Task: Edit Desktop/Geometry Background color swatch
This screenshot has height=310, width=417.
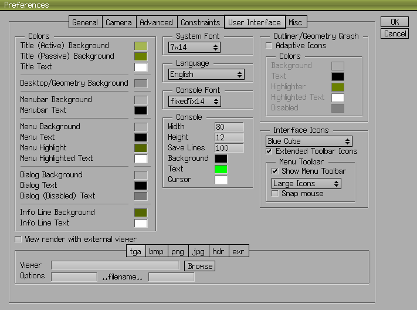Action: pyautogui.click(x=141, y=83)
